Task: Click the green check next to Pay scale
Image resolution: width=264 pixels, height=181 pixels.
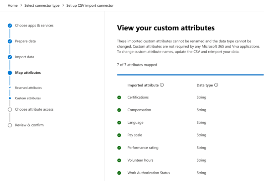Action: [x=119, y=135]
